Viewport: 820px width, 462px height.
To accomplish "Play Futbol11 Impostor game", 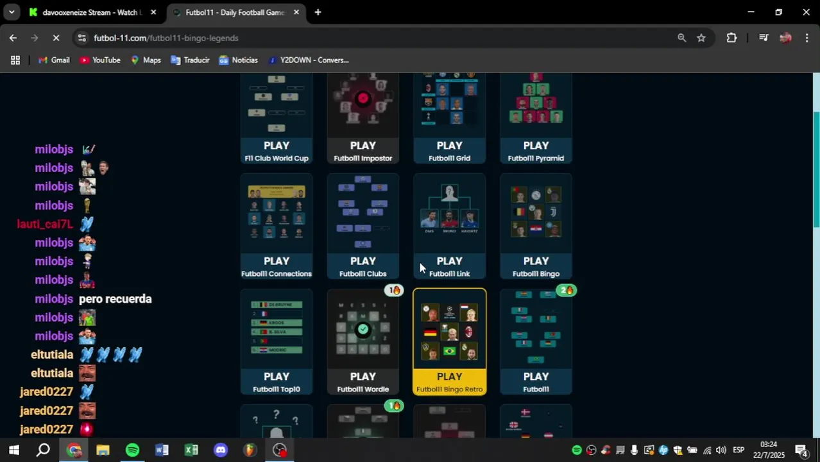I will click(x=363, y=119).
